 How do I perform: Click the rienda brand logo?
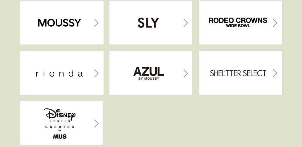[x=59, y=73]
